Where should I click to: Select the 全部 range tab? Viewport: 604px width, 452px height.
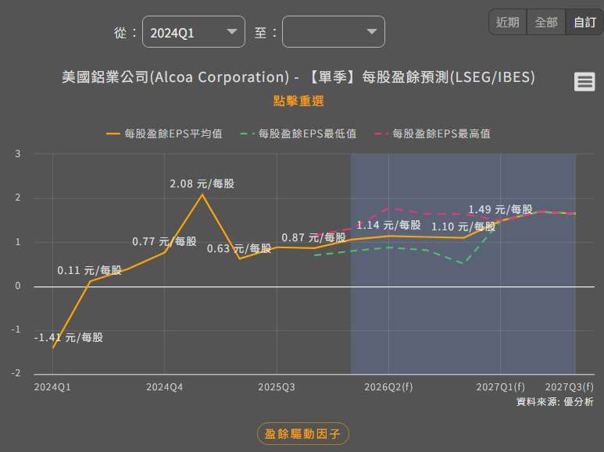(x=546, y=22)
